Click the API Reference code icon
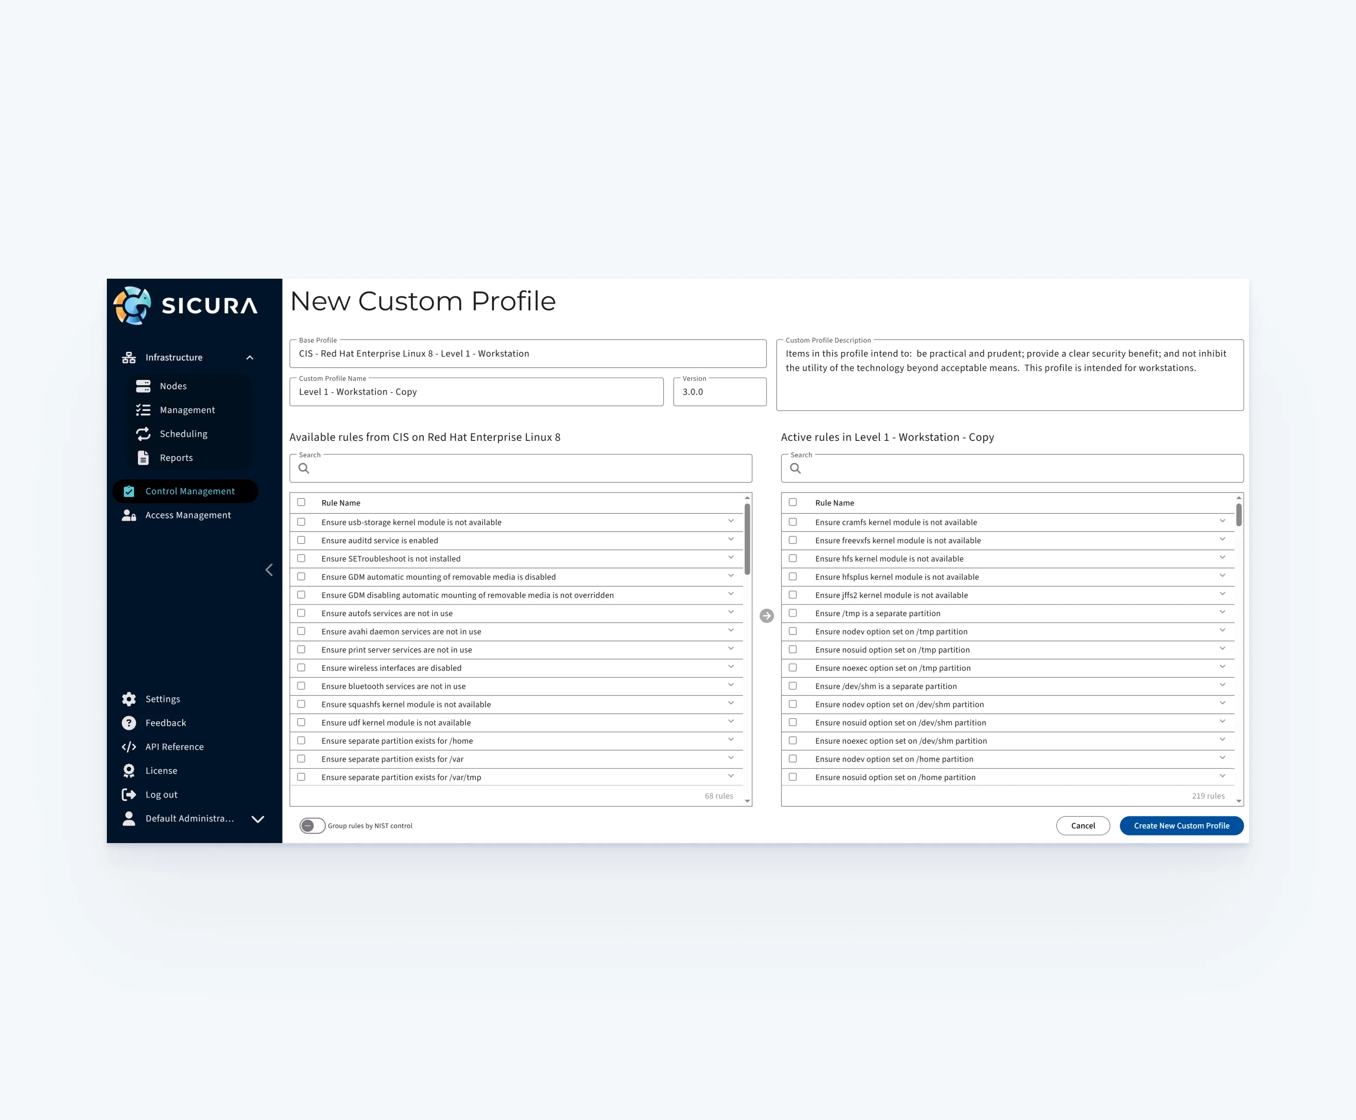The image size is (1356, 1120). [x=129, y=747]
